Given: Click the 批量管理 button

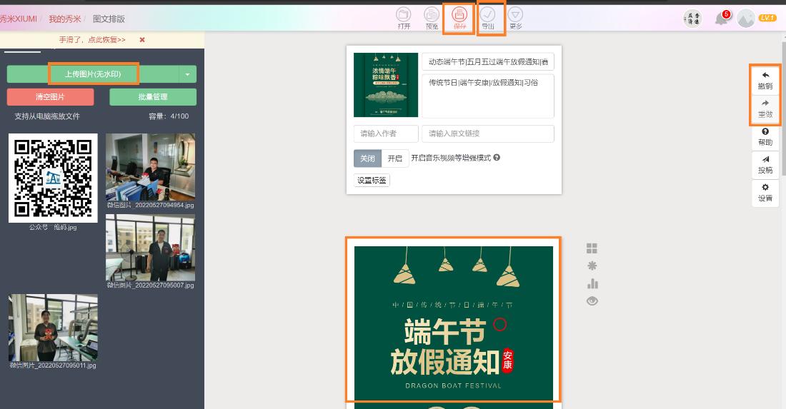Looking at the screenshot, I should click(x=153, y=97).
